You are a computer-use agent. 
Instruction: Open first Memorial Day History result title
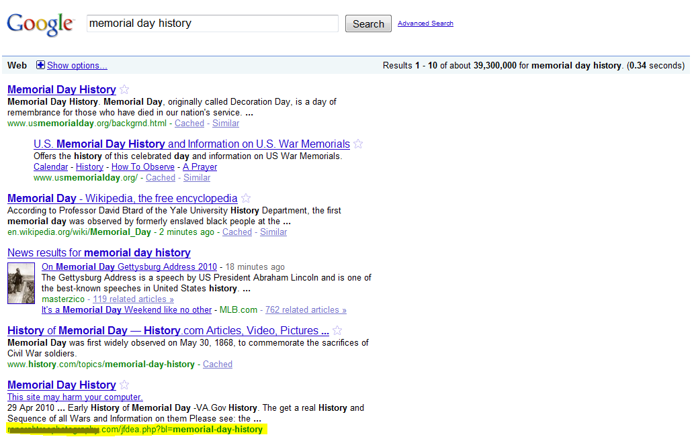point(62,89)
